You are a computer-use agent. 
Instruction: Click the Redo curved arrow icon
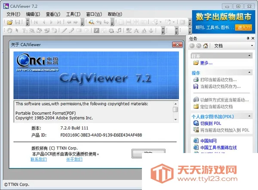tap(106, 22)
